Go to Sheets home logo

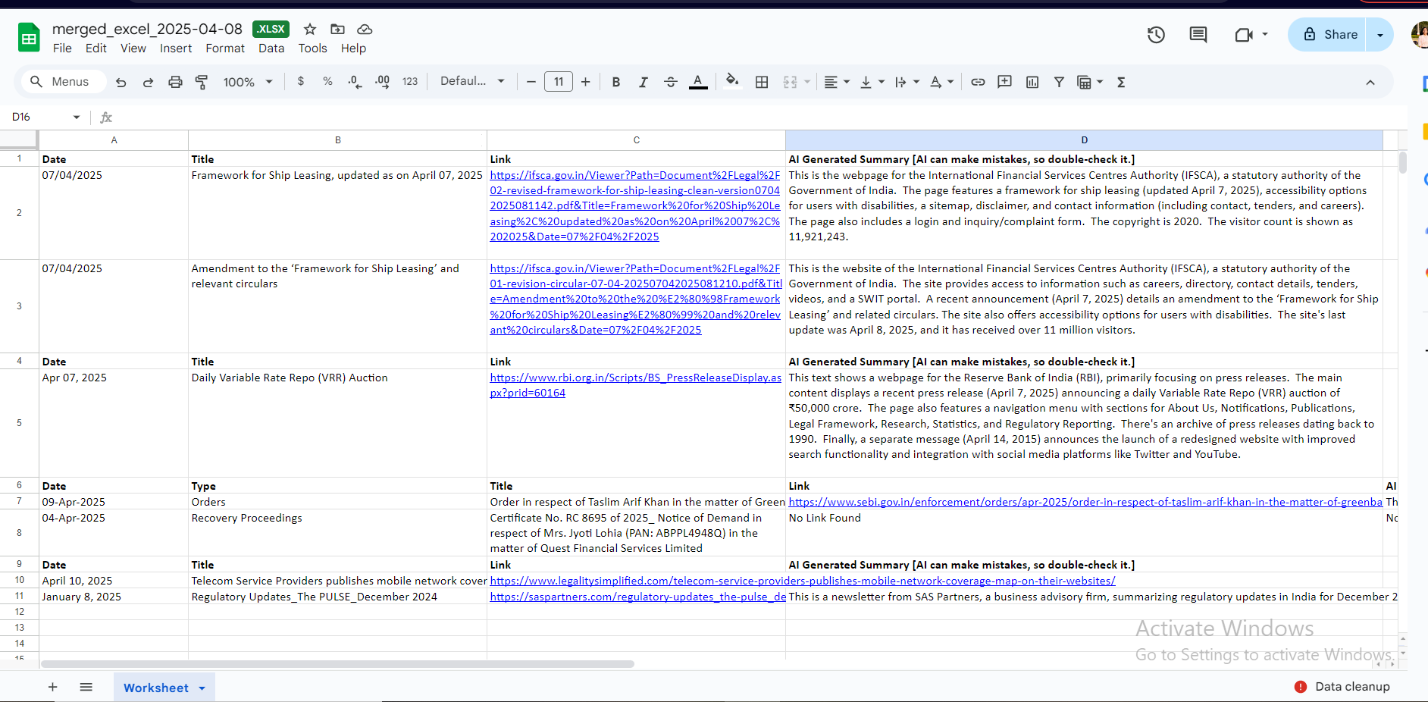[29, 37]
